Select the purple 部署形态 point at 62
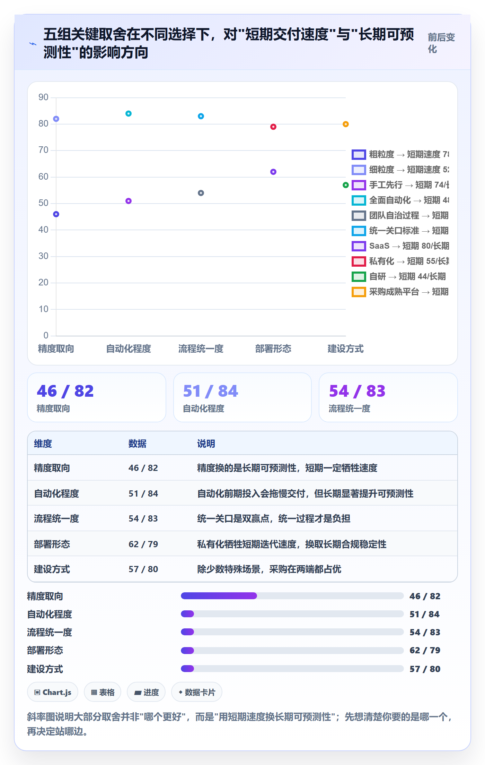The height and width of the screenshot is (765, 485). coord(273,172)
